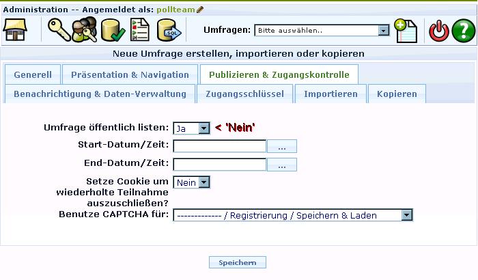Click the 'Neue Umfrage erstellen, importieren oder kopieren' heading
The image size is (478, 280).
click(238, 54)
